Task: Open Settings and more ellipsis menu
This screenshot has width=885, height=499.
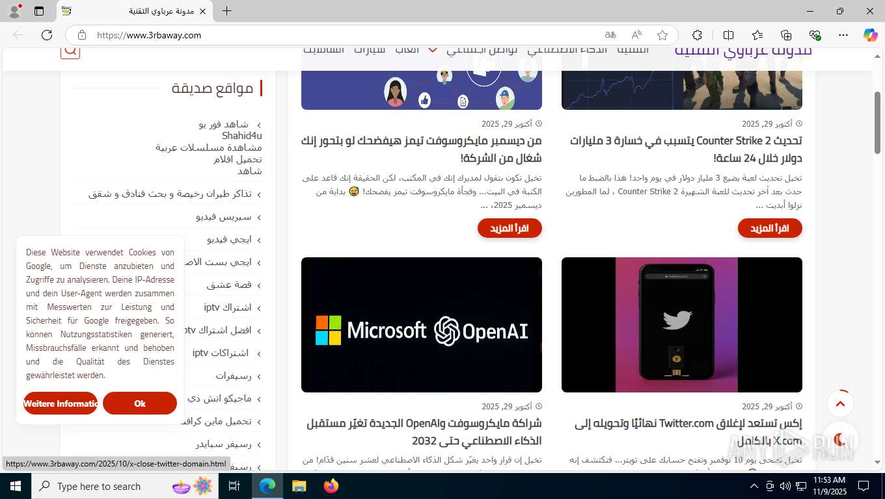Action: (x=843, y=35)
